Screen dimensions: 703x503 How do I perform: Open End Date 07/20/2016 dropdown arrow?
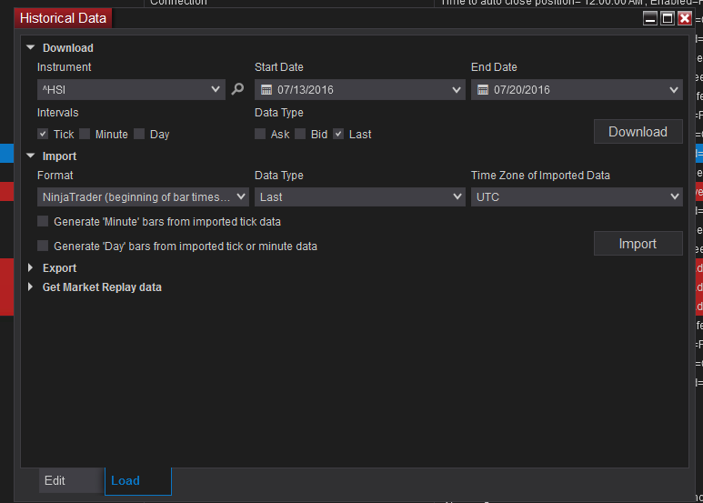(x=673, y=90)
